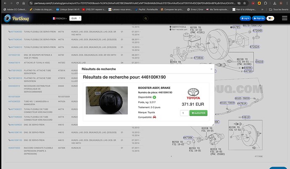Open the browser extensions puzzle icon
This screenshot has height=169, width=290.
[265, 3]
